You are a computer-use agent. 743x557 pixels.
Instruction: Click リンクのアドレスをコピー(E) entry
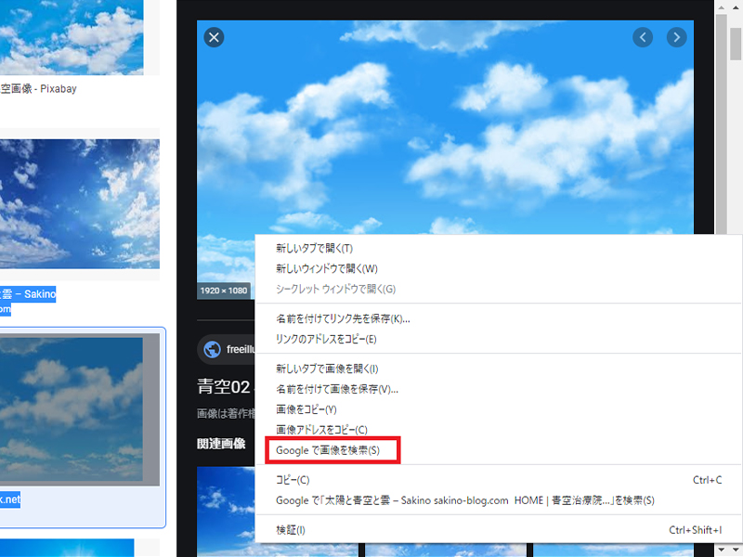(x=498, y=339)
